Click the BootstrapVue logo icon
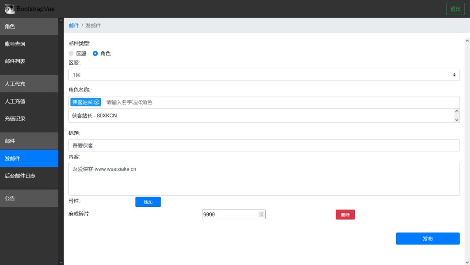470x265 pixels. (10, 9)
